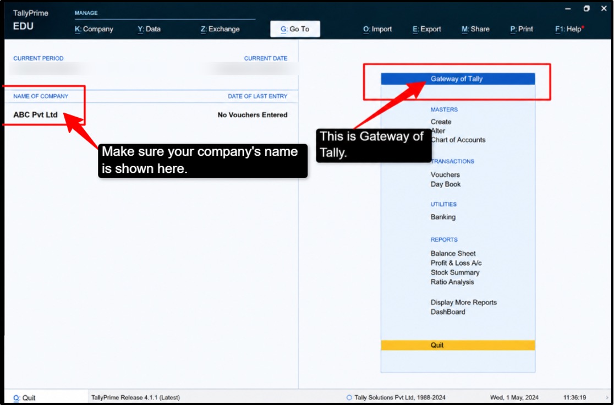This screenshot has height=405, width=614.
Task: Open the Z: Exchange menu
Action: [220, 29]
